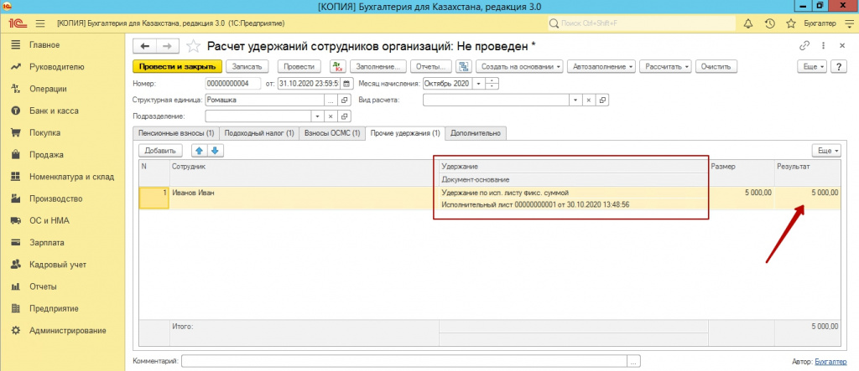
Task: Open Номенклатура и склад section
Action: pyautogui.click(x=72, y=177)
